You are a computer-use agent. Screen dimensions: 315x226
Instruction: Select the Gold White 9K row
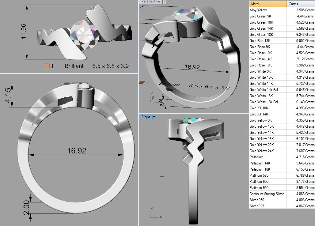pos(282,71)
